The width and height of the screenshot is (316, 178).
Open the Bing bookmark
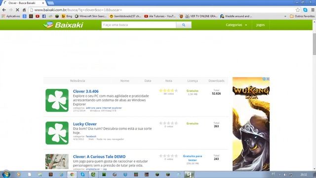67,16
